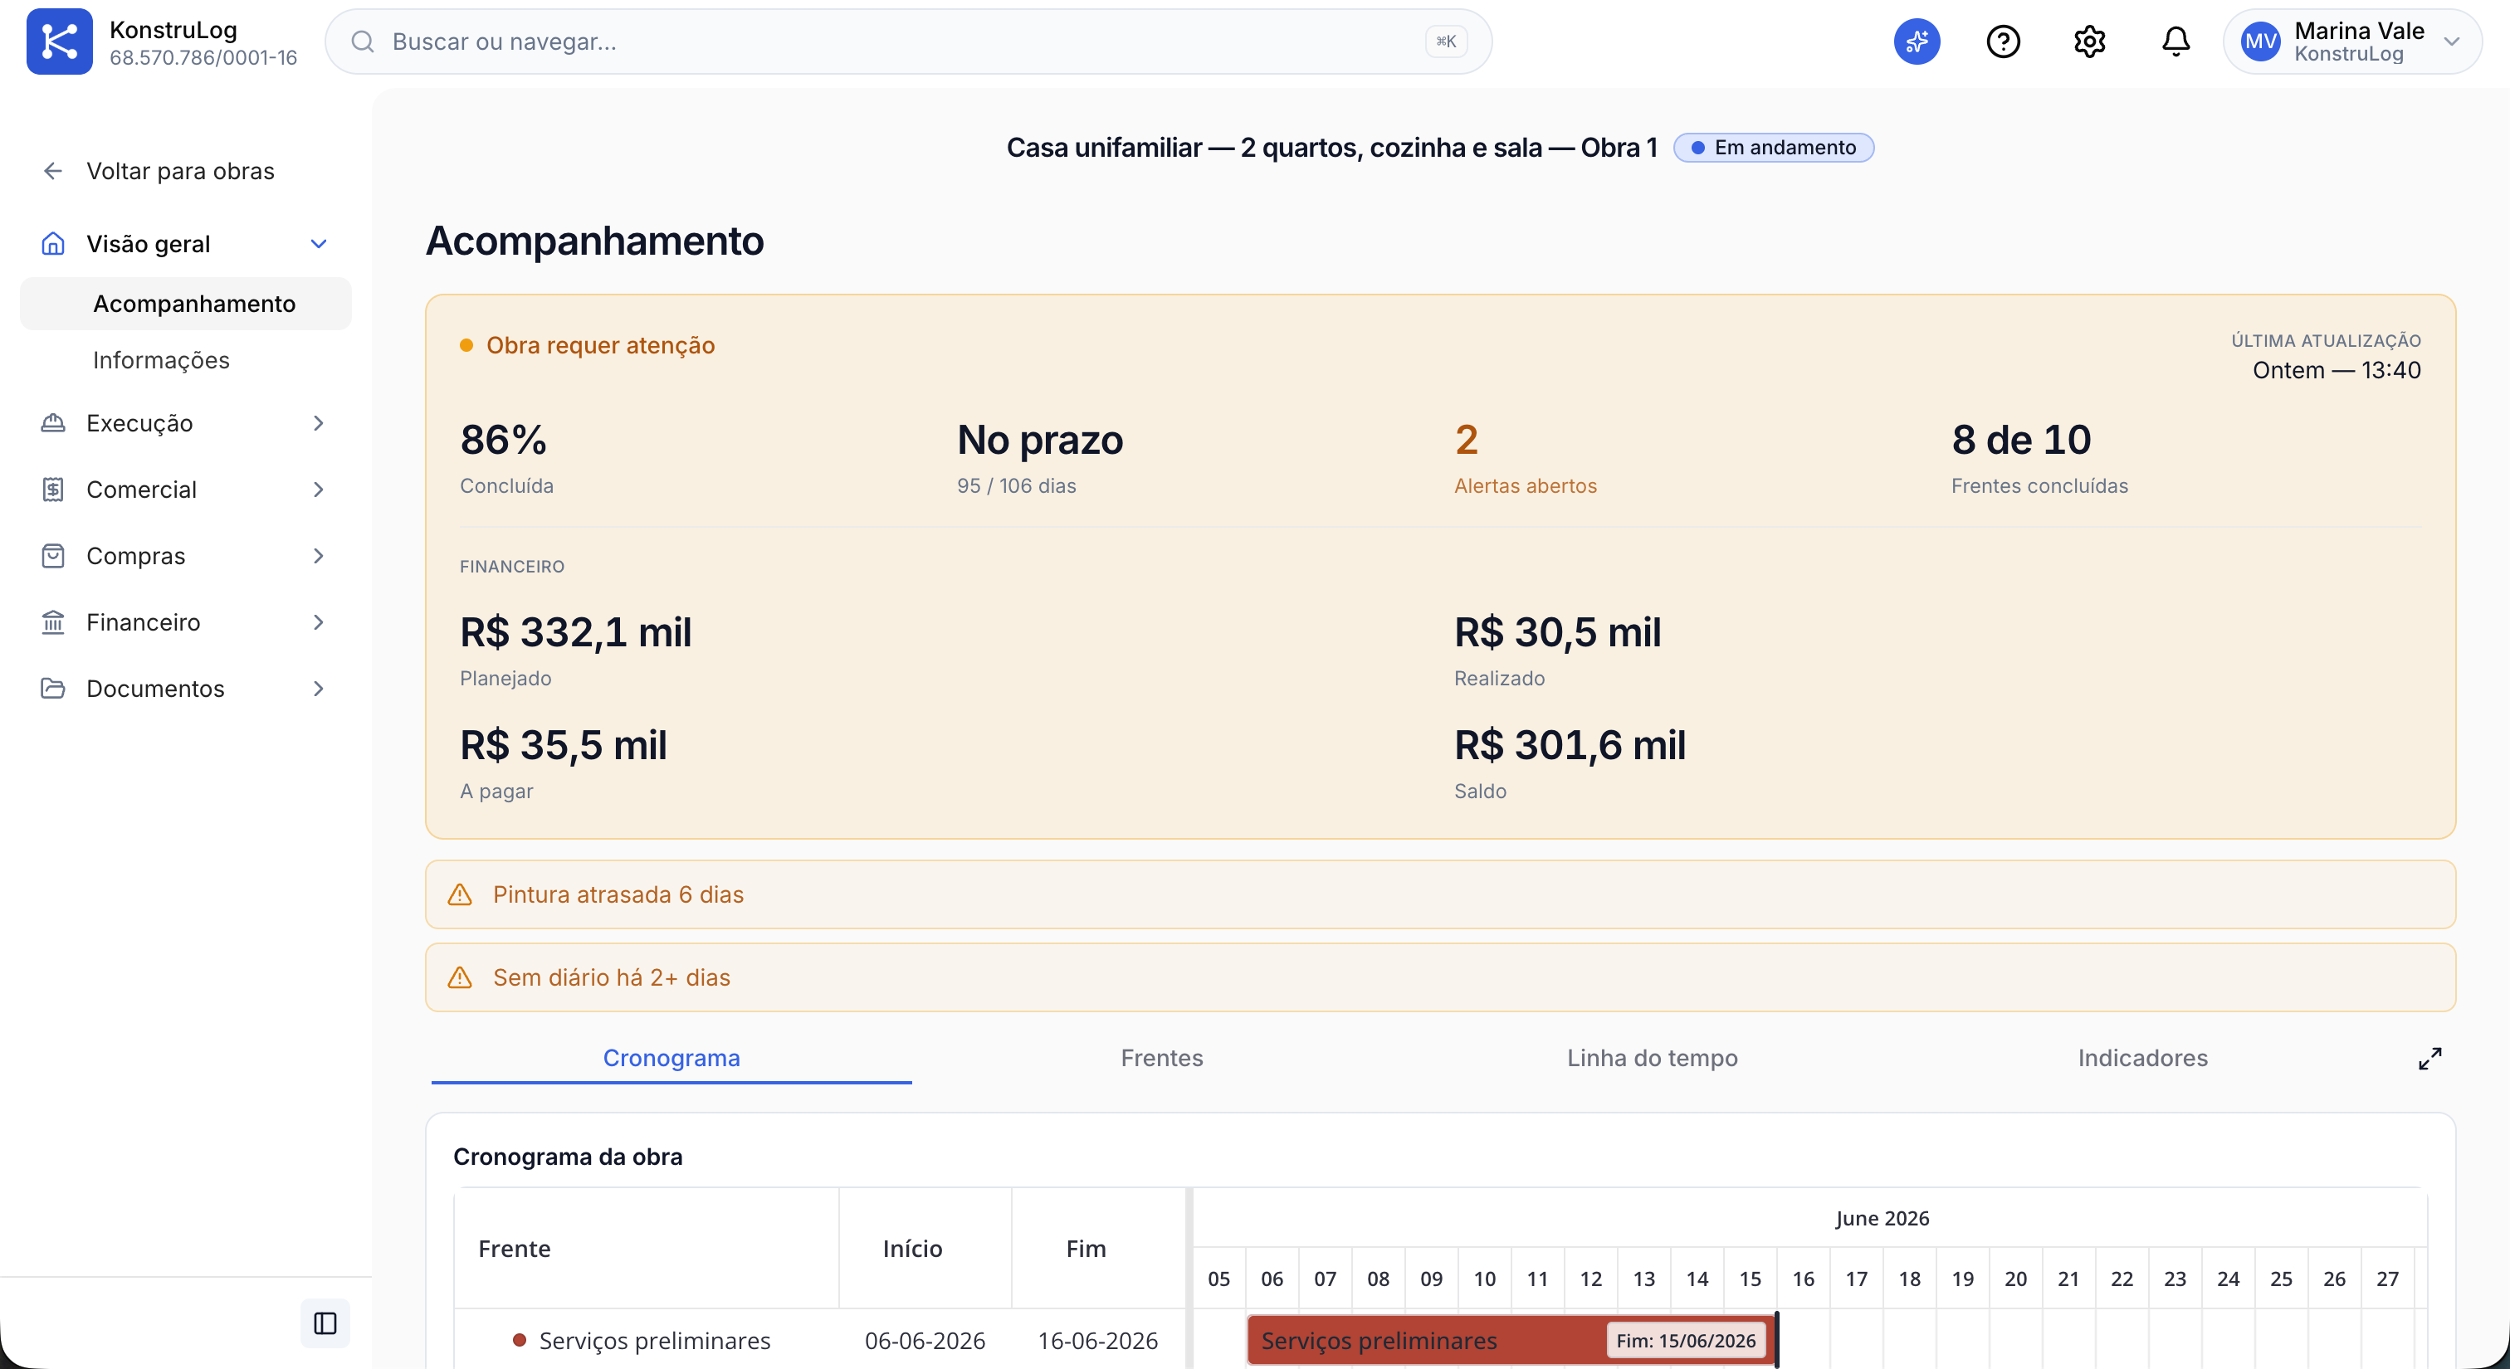The image size is (2510, 1369).
Task: Expand the Compras menu chevron
Action: (319, 556)
